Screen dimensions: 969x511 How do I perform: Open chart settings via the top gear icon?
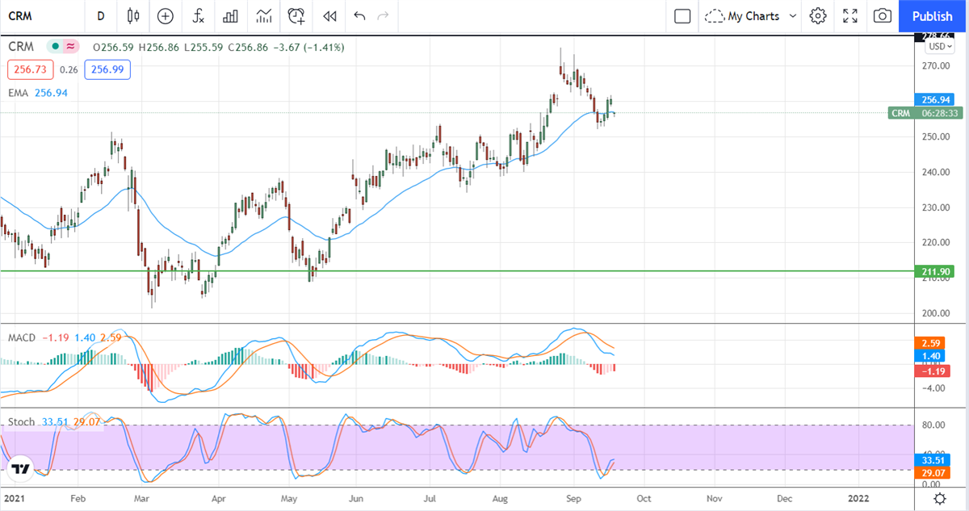[x=818, y=16]
